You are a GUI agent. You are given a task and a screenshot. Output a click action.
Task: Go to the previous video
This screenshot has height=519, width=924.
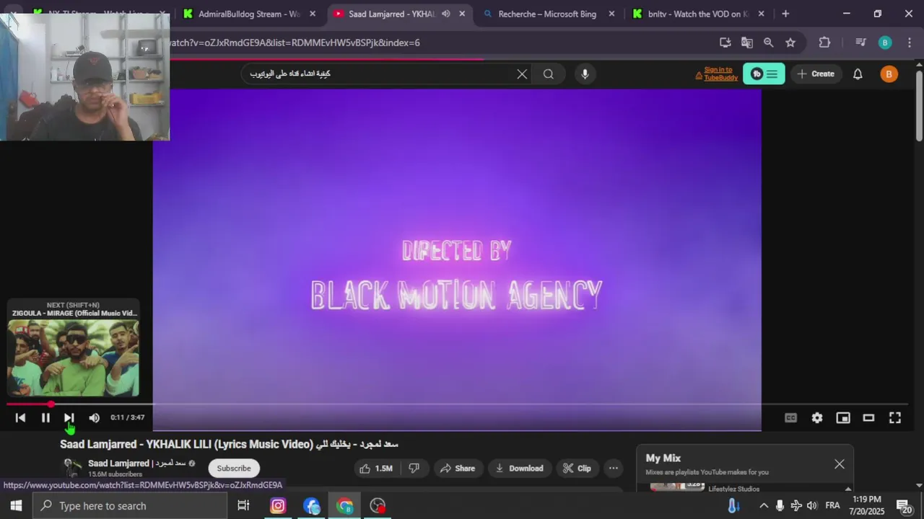pos(20,417)
